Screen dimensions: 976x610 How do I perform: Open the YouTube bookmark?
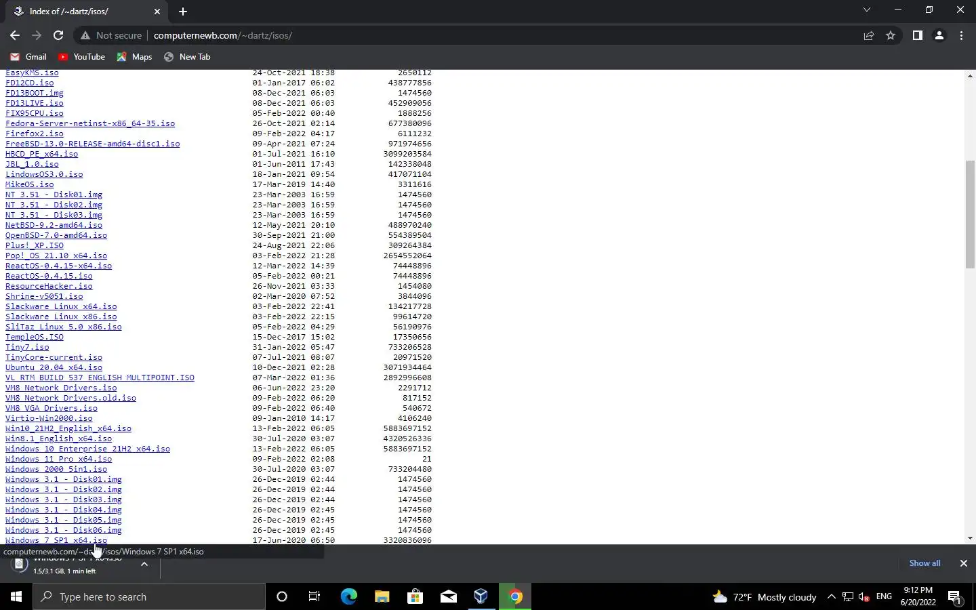(81, 57)
